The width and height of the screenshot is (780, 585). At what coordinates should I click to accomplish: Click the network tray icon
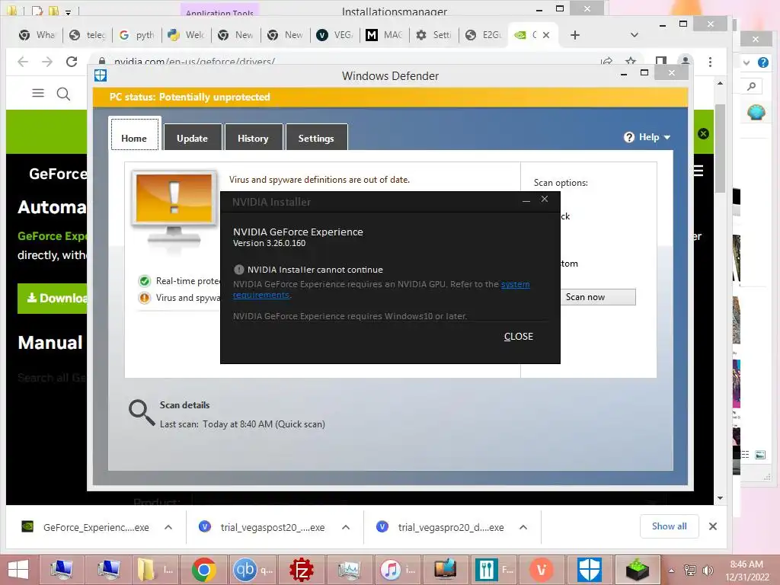689,571
